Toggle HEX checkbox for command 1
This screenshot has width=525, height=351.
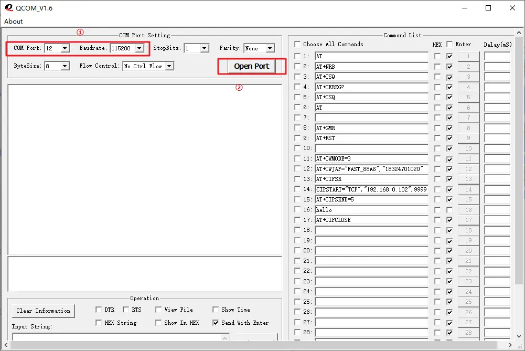[437, 56]
